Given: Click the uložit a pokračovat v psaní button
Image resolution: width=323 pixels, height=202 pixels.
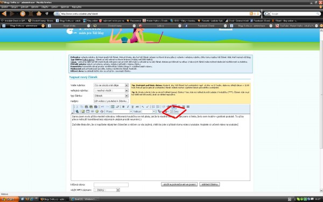Looking at the screenshot, I should click(179, 184).
